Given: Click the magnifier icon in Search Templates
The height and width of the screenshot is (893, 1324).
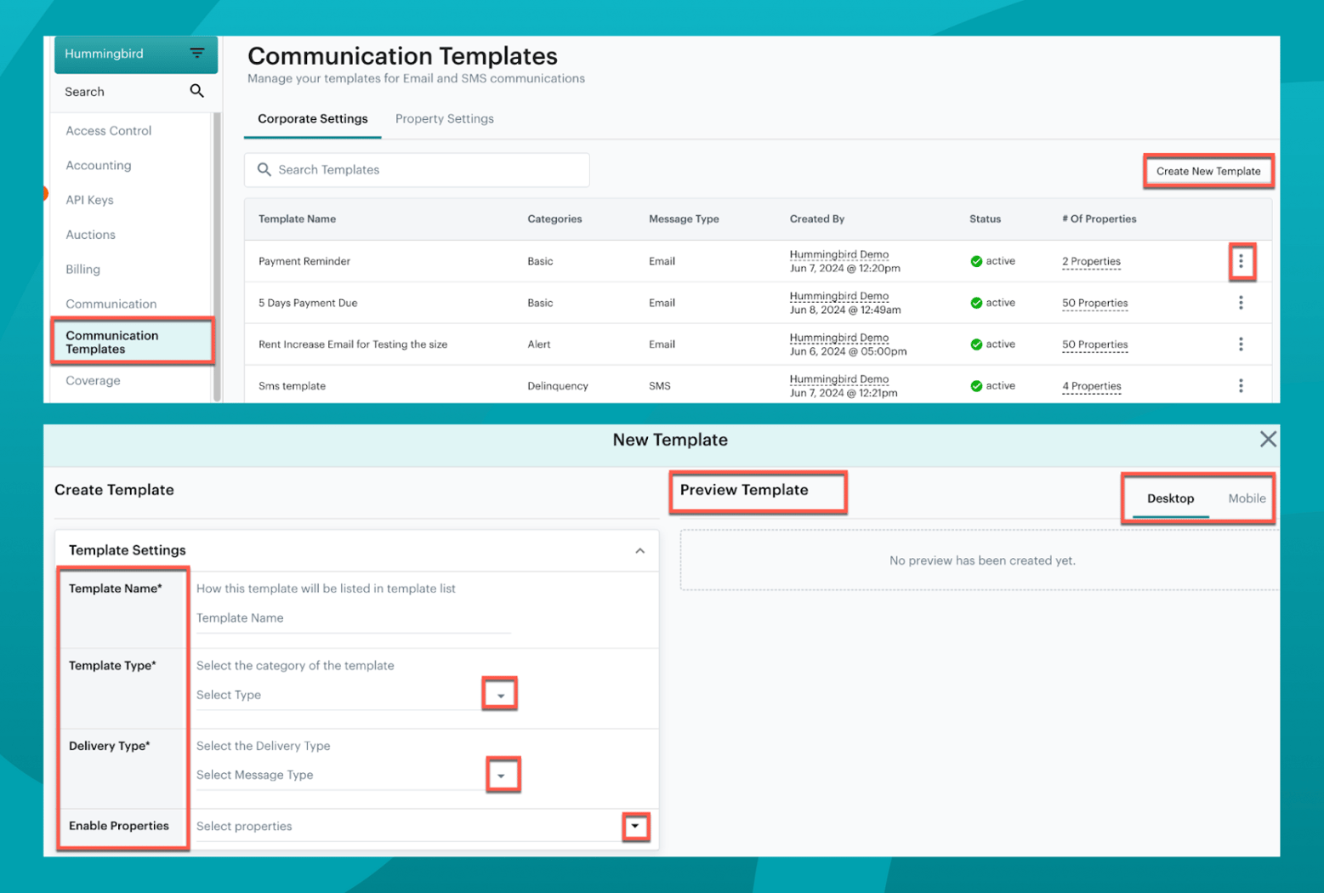Looking at the screenshot, I should [264, 170].
